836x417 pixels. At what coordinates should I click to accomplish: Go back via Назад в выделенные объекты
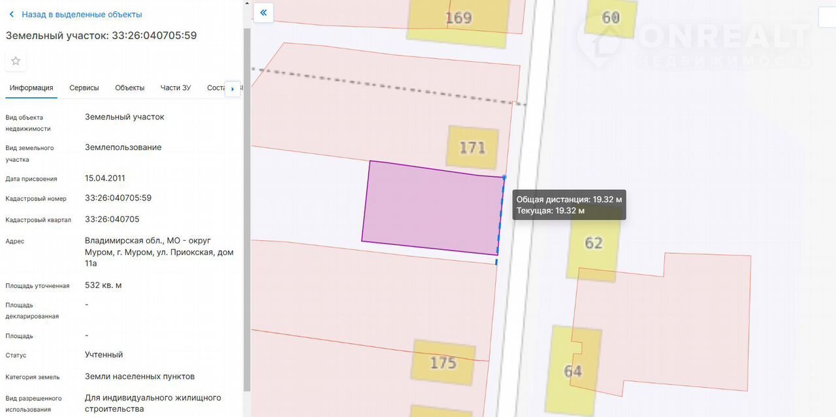[x=82, y=14]
